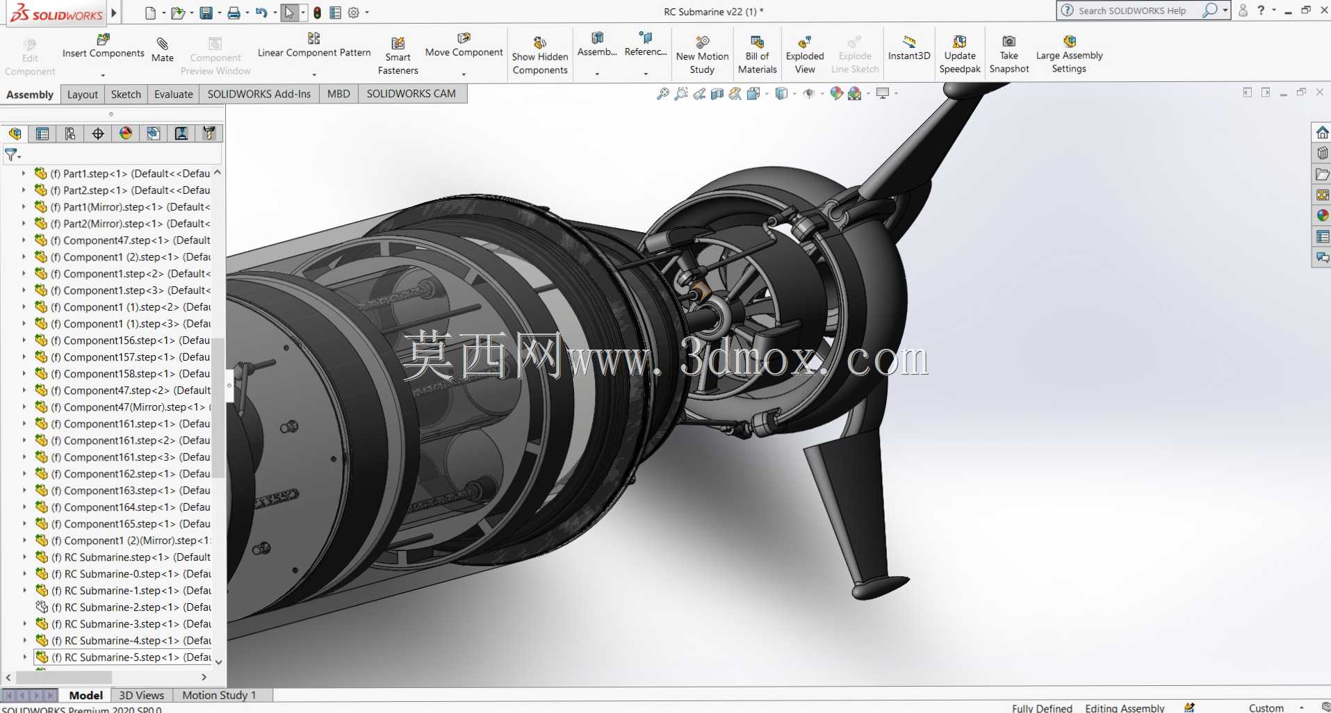Take Snapshot of the assembly
This screenshot has width=1331, height=713.
tap(1009, 55)
